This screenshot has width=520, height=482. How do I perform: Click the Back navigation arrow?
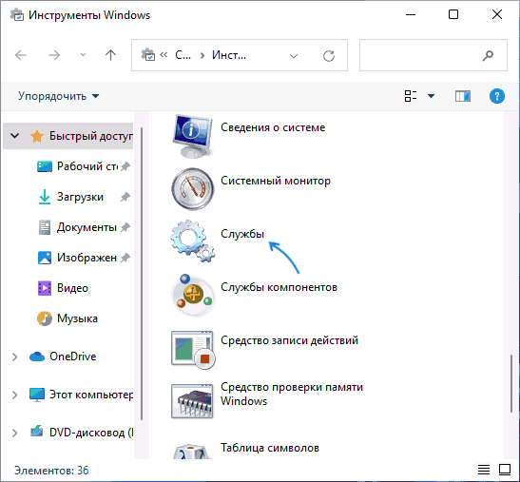pos(21,55)
